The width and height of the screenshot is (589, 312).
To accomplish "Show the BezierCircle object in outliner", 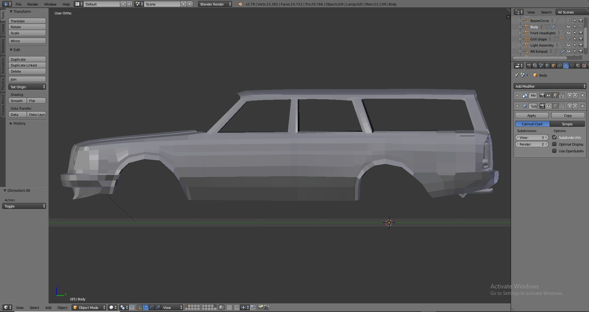I will [569, 21].
